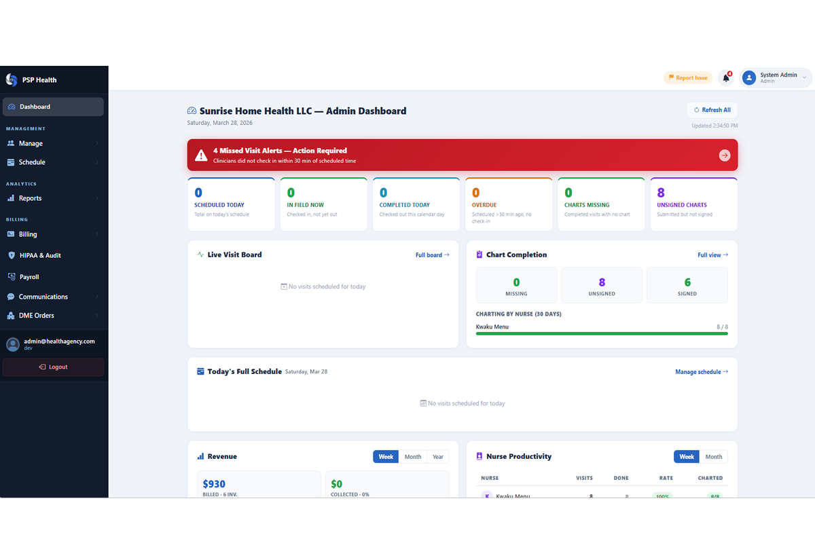815x543 pixels.
Task: Open the notifications bell
Action: [725, 77]
